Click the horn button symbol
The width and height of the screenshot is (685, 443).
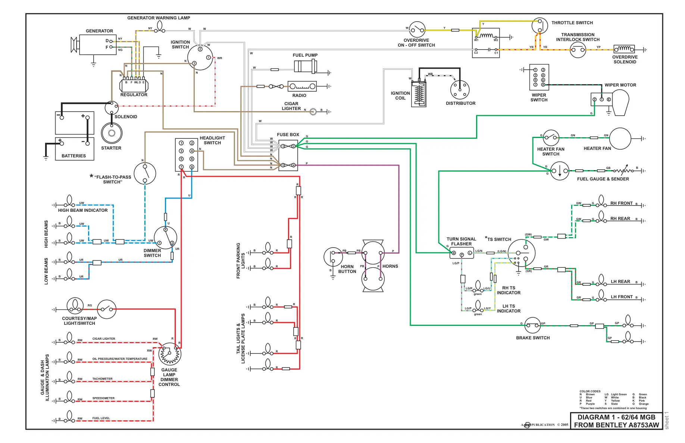[333, 257]
